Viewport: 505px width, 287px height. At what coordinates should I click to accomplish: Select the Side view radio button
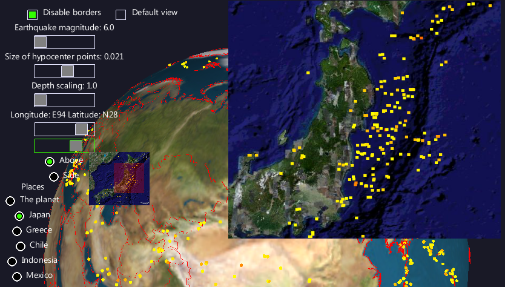pyautogui.click(x=54, y=177)
